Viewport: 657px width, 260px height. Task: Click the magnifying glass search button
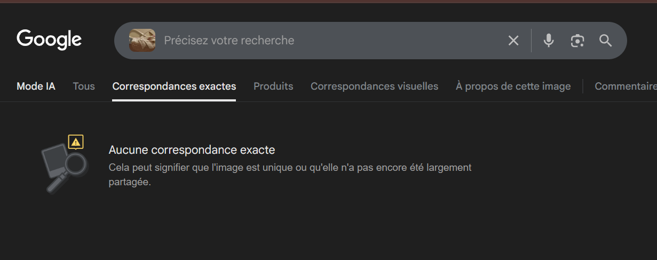[x=605, y=41]
